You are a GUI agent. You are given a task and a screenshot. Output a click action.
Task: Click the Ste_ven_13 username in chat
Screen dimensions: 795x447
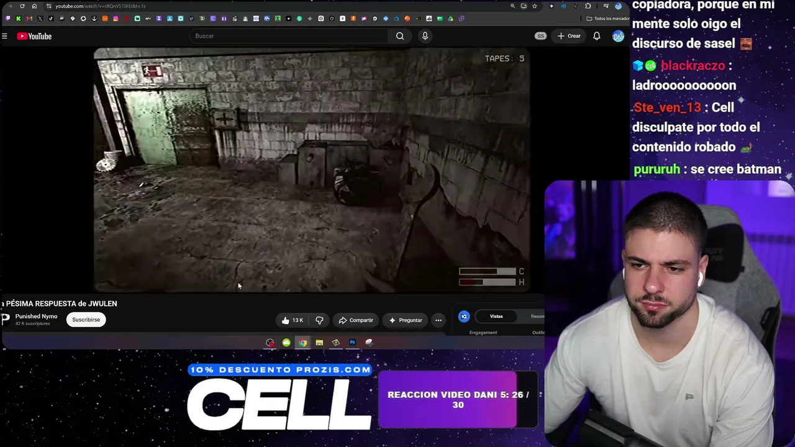[x=667, y=107]
